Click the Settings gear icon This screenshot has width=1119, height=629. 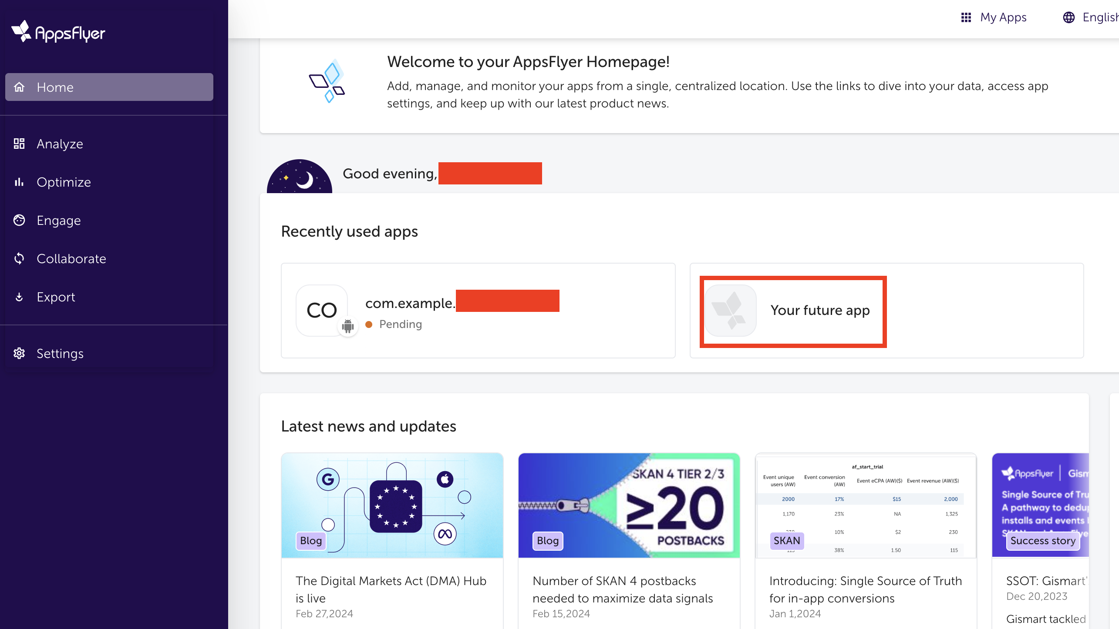[19, 353]
